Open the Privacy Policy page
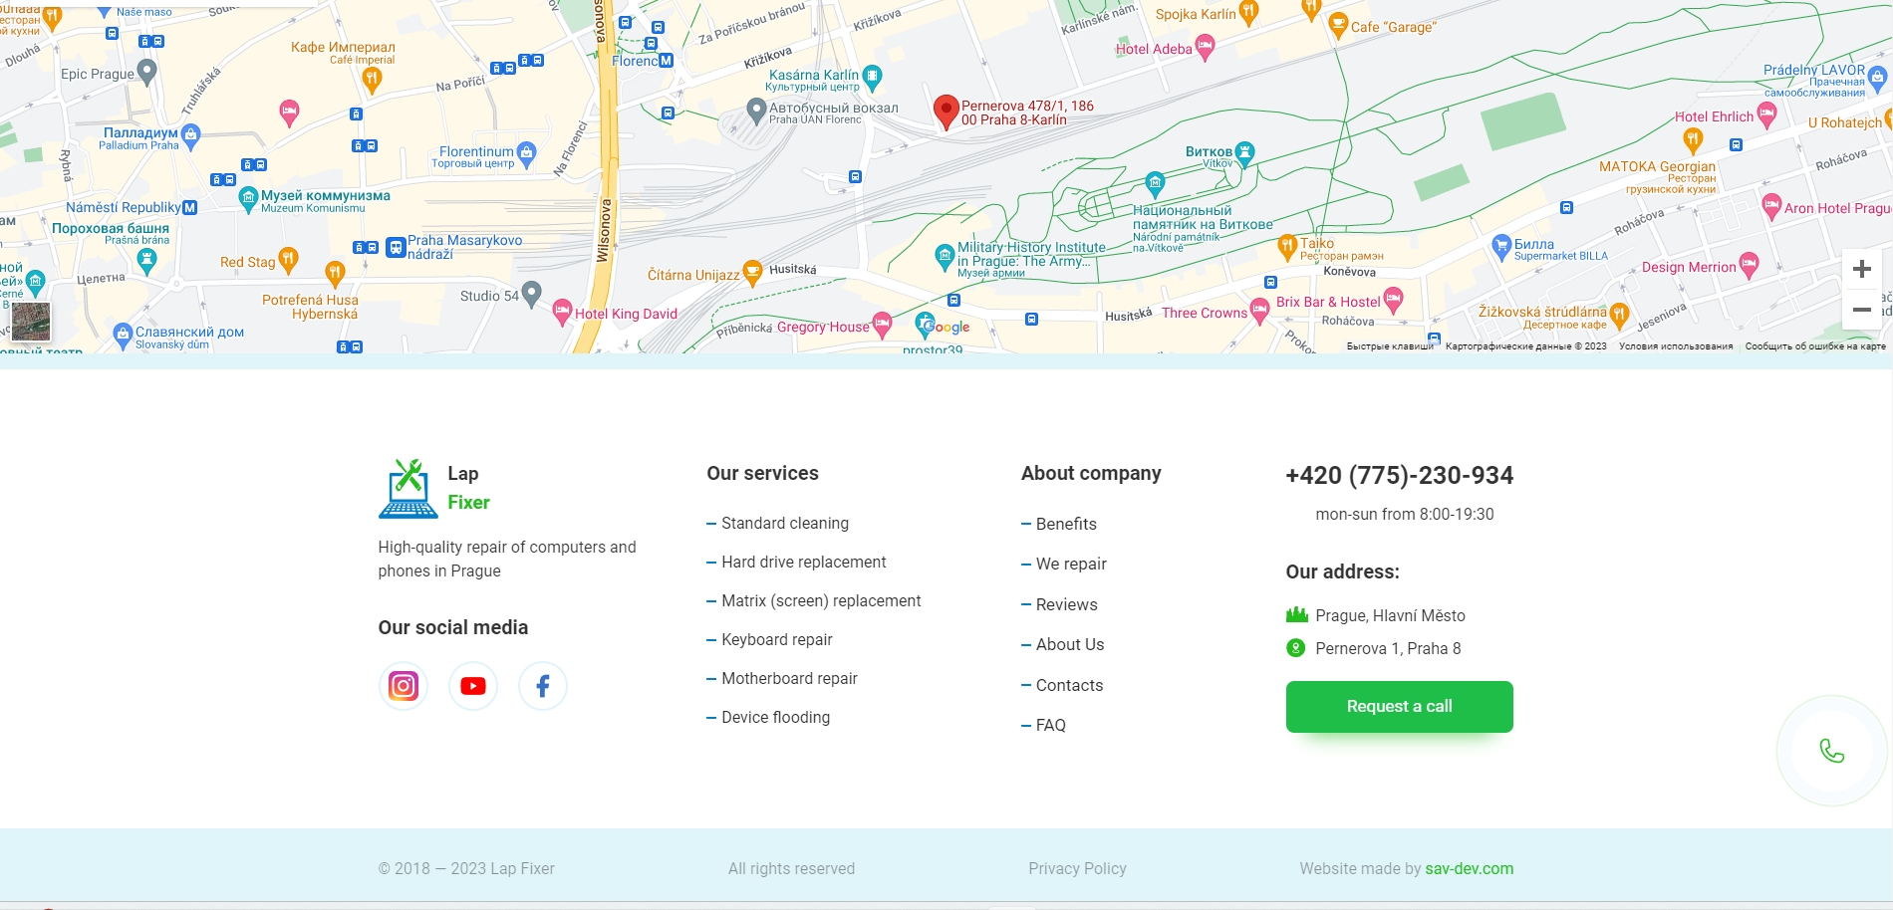This screenshot has height=910, width=1893. click(1077, 868)
